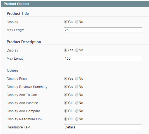Enable Display Readmore Link option
This screenshot has width=149, height=134.
coord(66,119)
